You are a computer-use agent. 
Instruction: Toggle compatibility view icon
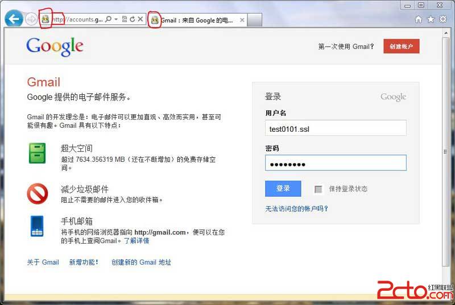tap(125, 19)
